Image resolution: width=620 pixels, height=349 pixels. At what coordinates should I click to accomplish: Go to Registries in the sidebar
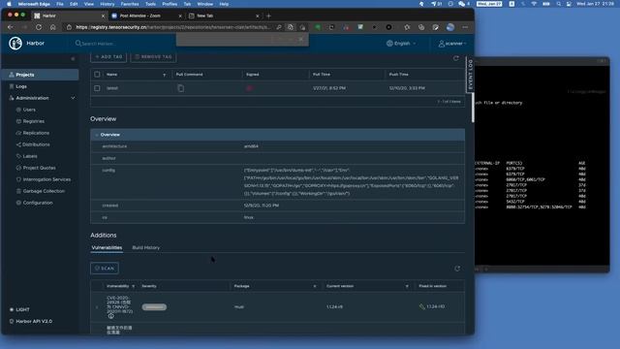pos(34,121)
